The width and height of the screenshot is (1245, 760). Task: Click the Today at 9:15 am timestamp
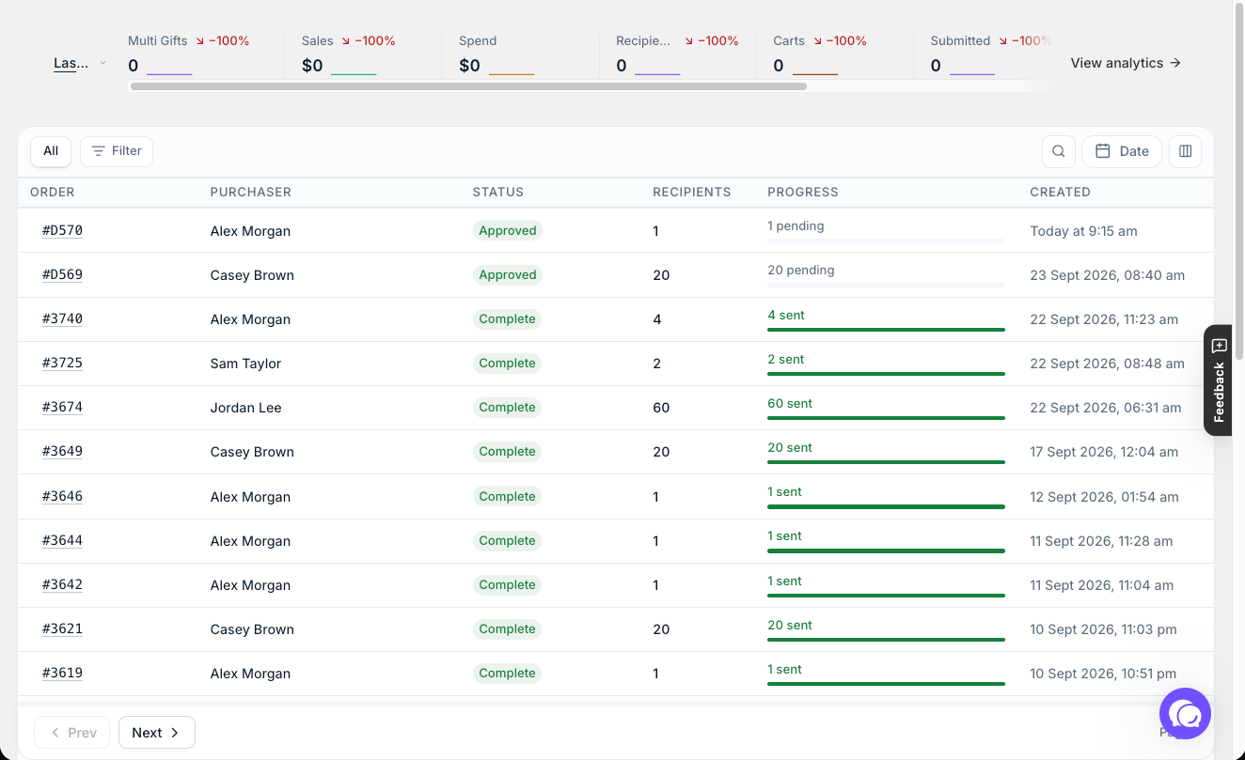pyautogui.click(x=1083, y=231)
